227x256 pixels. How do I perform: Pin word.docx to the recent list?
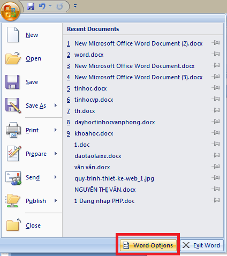coord(216,54)
